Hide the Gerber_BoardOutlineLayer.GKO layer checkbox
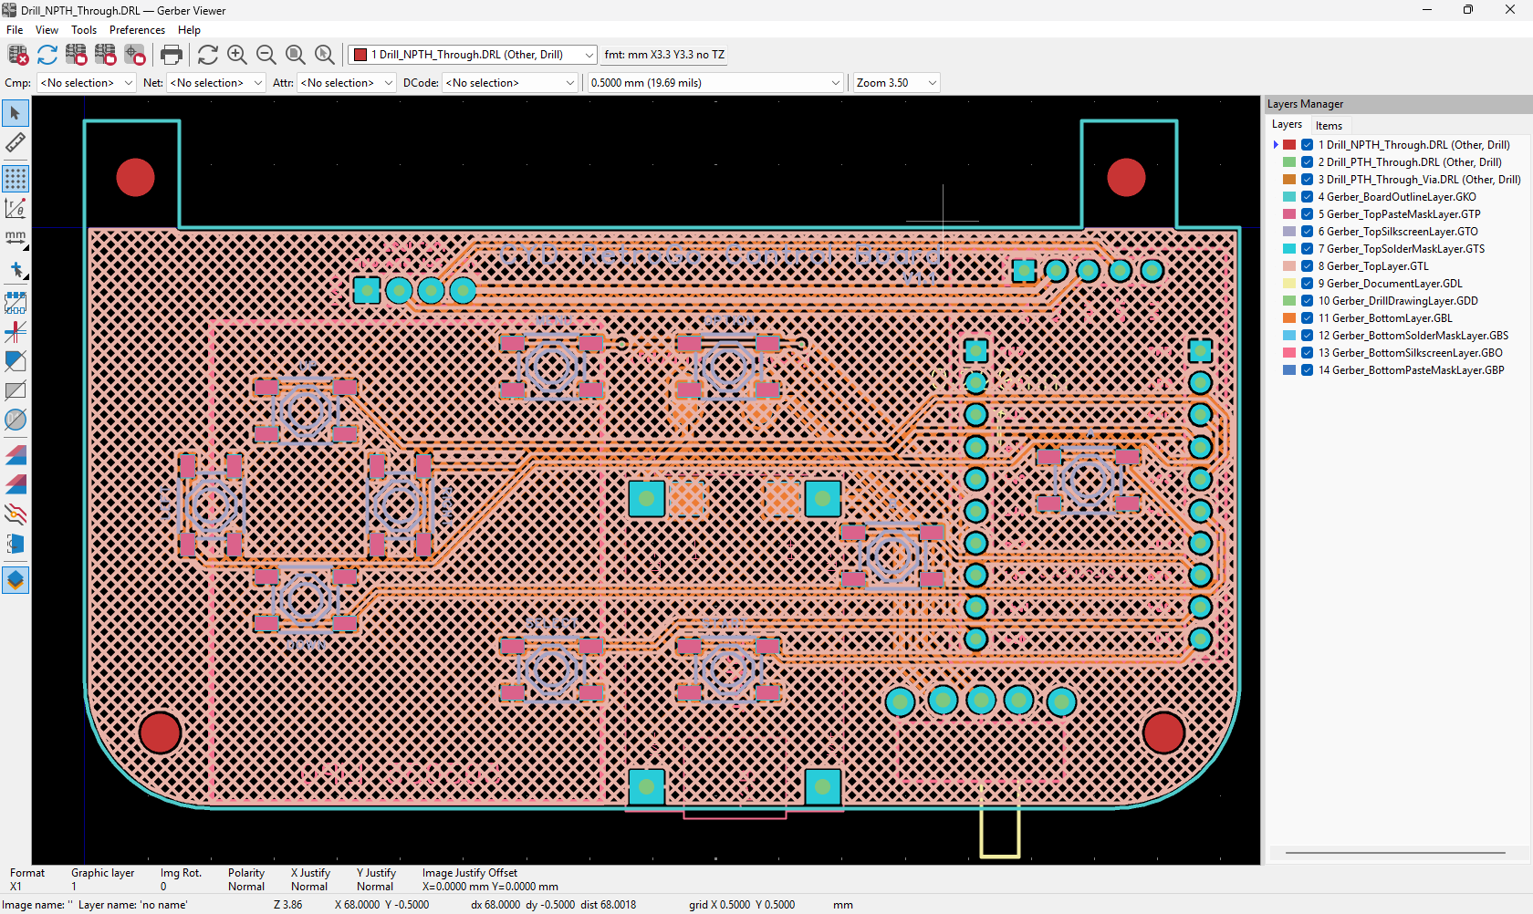This screenshot has height=914, width=1533. (1307, 197)
